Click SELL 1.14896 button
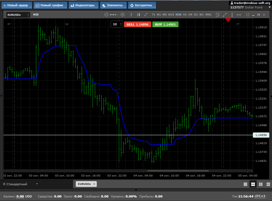Screen dimensions: 272x201 point(137,25)
